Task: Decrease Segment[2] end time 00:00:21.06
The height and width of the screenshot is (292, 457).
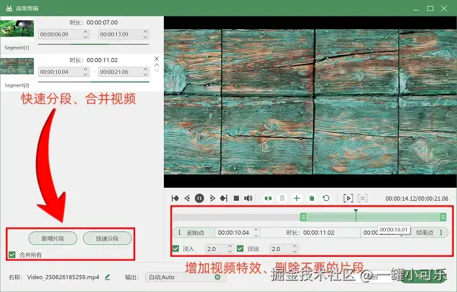Action: coord(146,74)
